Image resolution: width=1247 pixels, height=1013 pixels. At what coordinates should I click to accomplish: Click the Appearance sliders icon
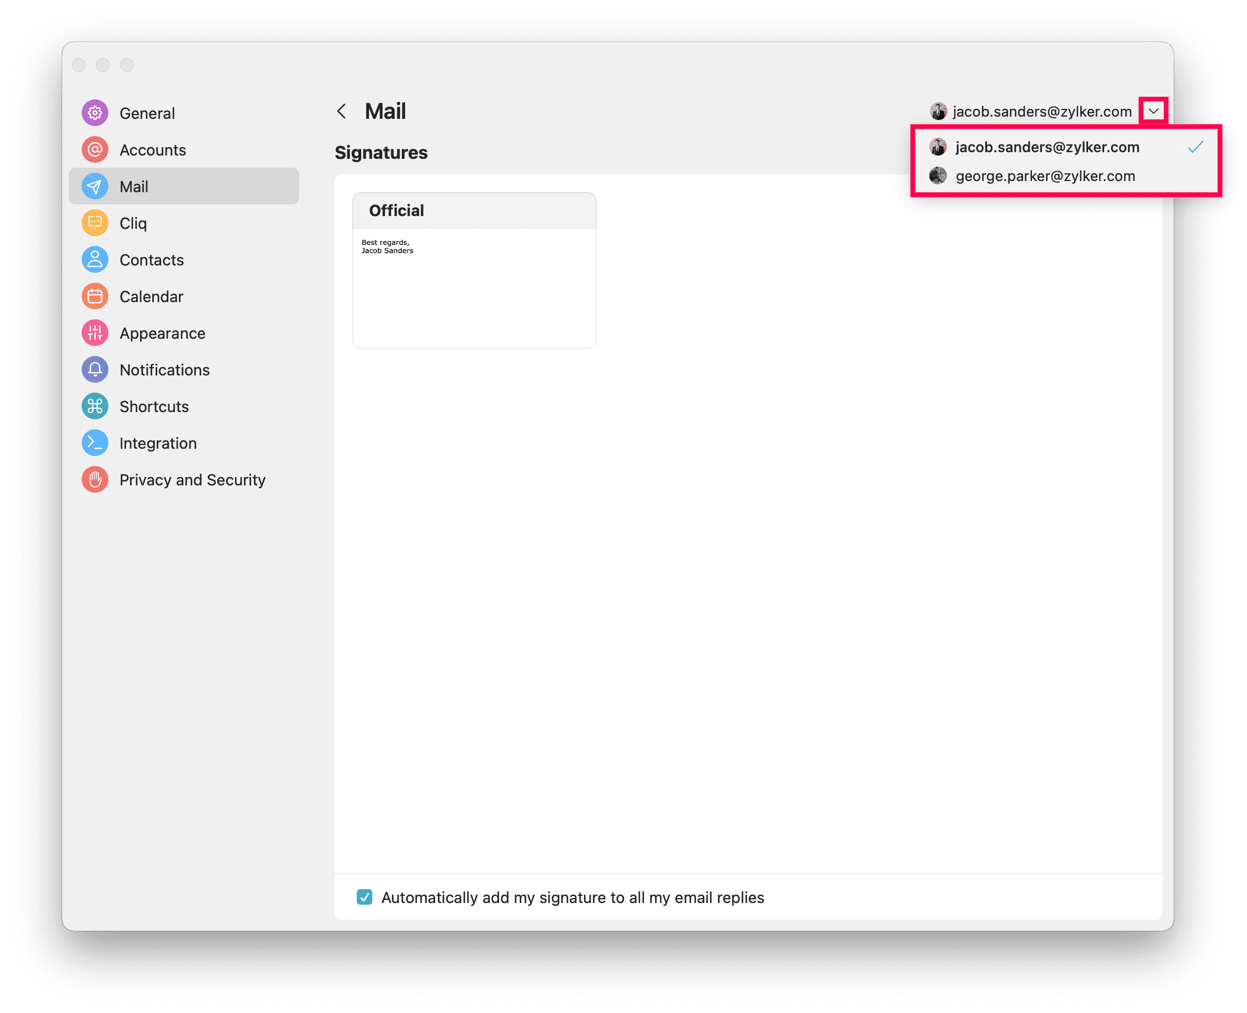point(94,333)
